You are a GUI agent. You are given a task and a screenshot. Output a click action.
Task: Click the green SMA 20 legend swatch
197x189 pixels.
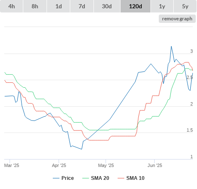tap(86, 178)
